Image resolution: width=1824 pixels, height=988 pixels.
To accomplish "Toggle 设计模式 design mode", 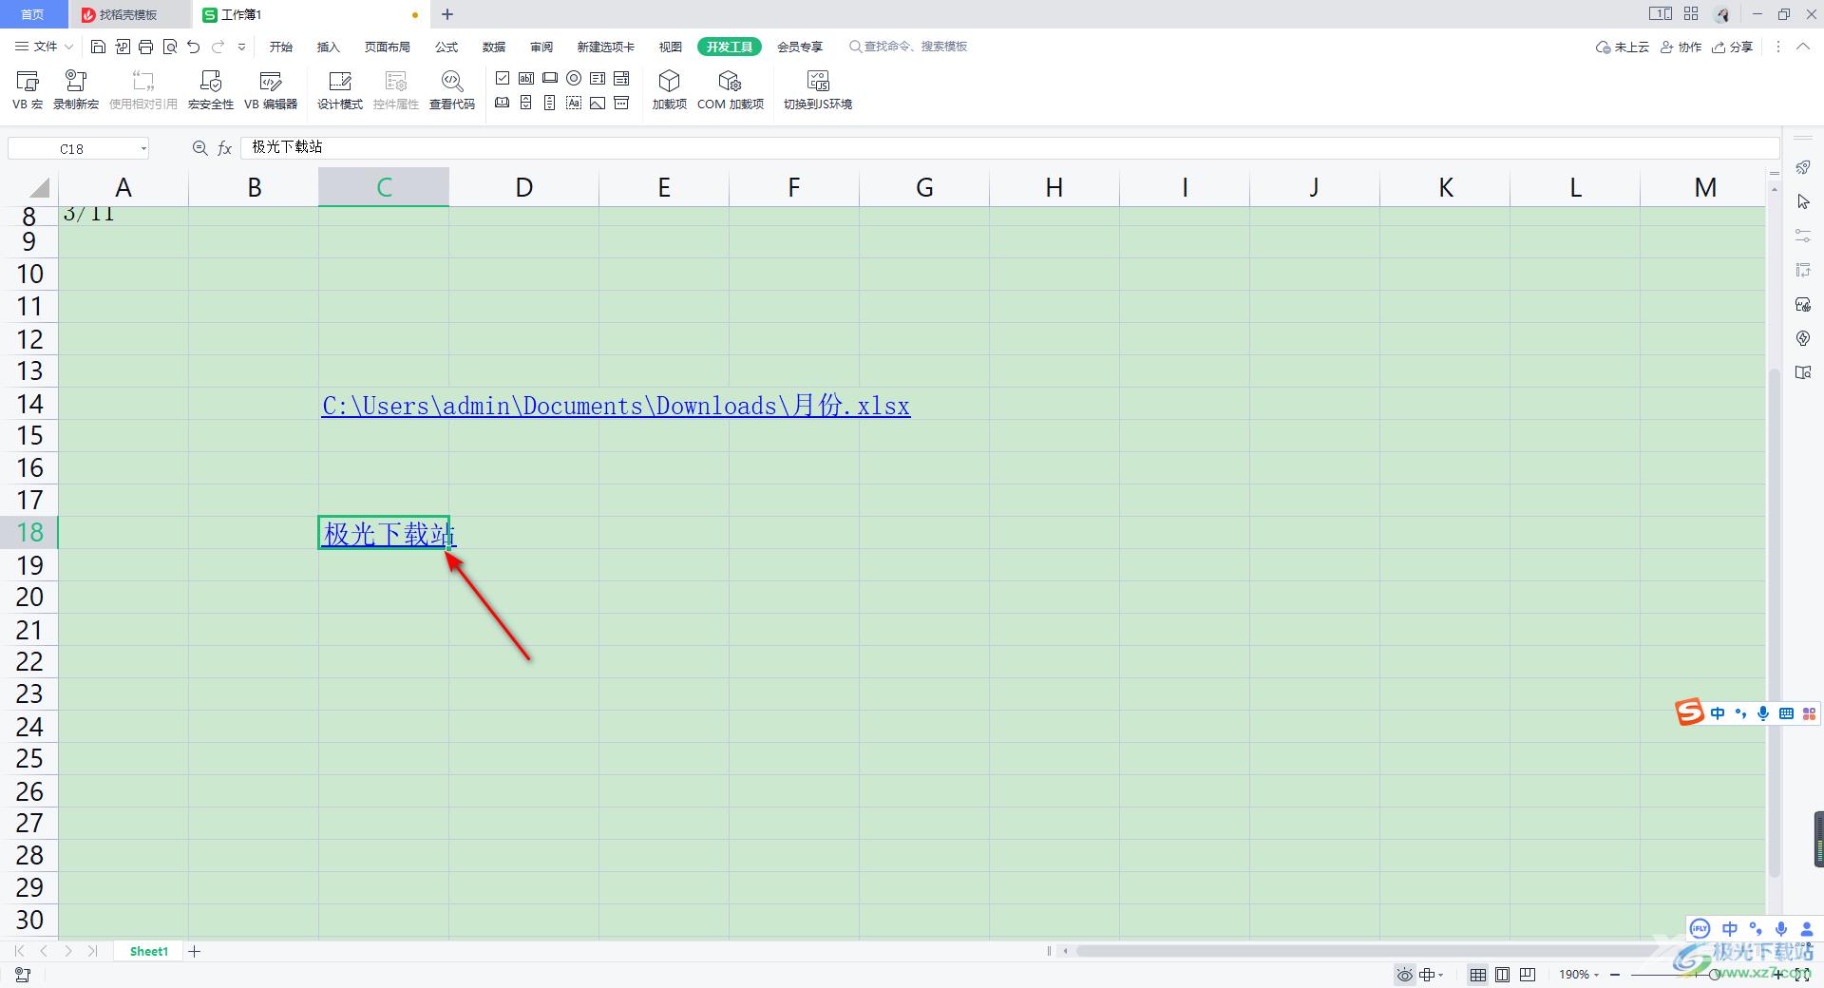I will pyautogui.click(x=340, y=90).
